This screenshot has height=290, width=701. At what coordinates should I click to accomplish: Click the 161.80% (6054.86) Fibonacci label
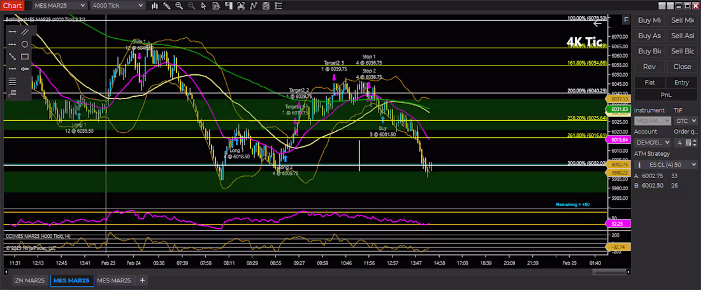pos(586,63)
